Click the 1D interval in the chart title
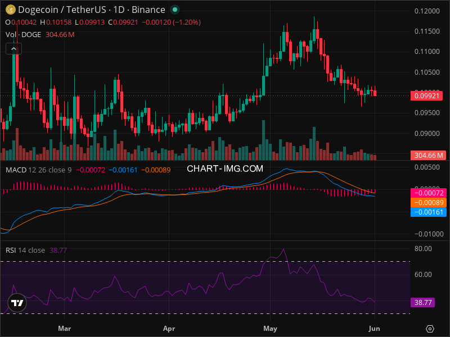The image size is (450, 337). pyautogui.click(x=119, y=10)
